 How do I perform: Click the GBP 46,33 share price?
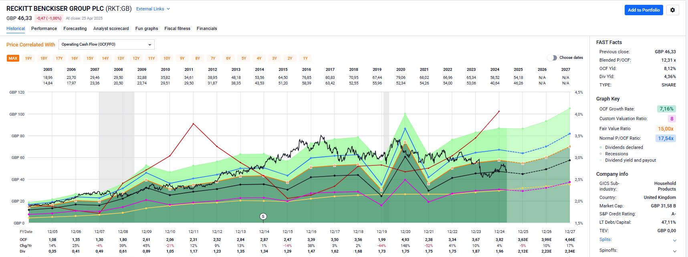[x=19, y=18]
